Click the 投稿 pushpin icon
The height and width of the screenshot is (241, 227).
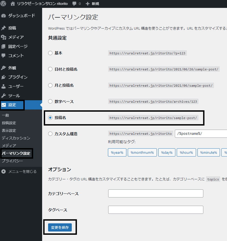tap(3, 28)
